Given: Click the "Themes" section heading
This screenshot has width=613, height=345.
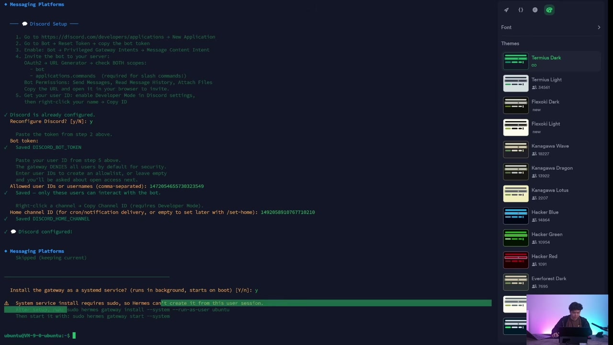Looking at the screenshot, I should (x=510, y=44).
